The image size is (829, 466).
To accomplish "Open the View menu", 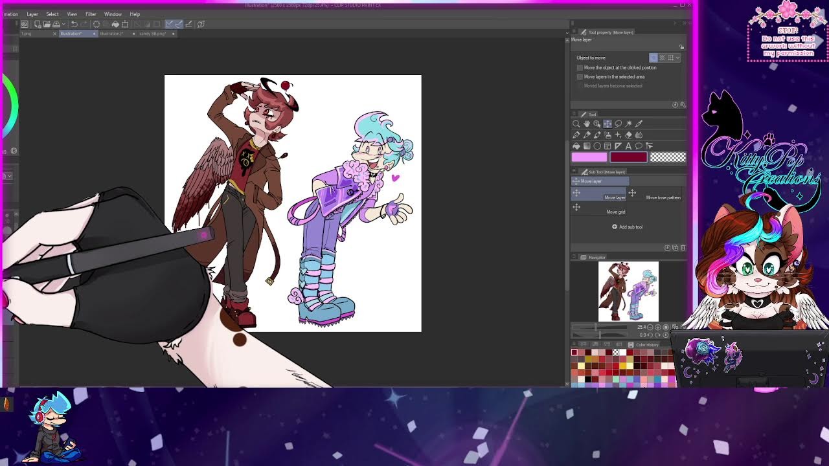I will (x=72, y=14).
